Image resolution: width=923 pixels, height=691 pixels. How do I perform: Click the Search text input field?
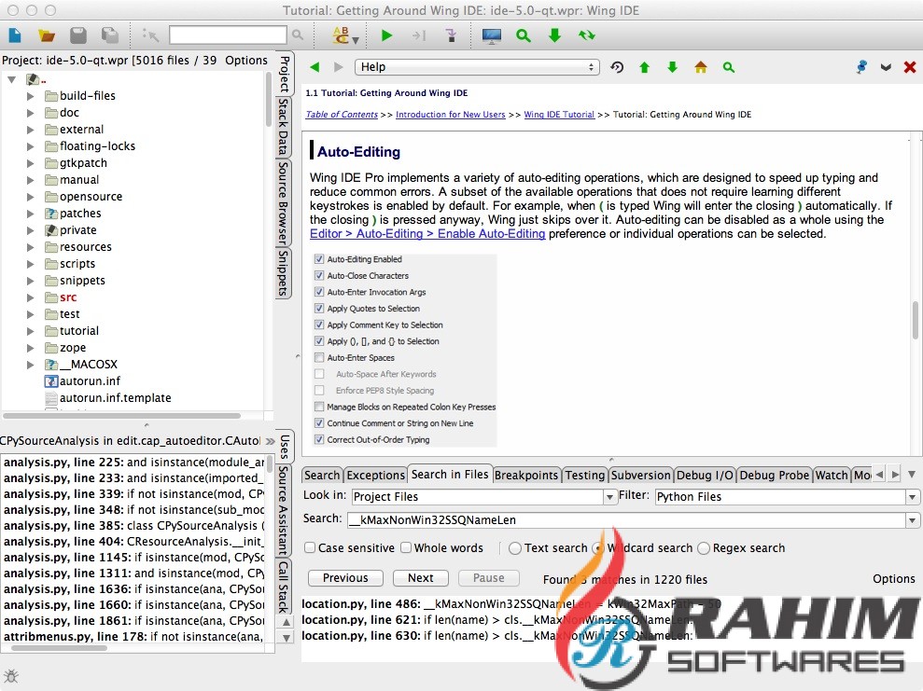tap(626, 520)
